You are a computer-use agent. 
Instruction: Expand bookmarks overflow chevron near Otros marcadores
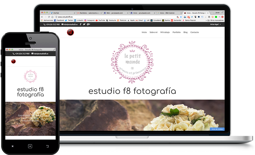point(206,20)
